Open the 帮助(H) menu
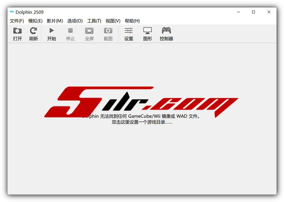The width and height of the screenshot is (284, 202). (132, 21)
